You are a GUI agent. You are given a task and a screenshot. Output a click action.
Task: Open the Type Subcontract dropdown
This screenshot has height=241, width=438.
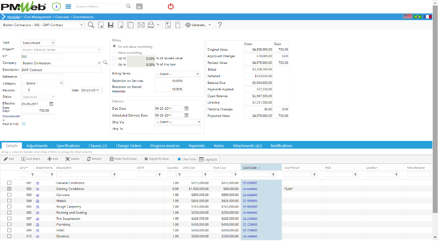click(53, 43)
